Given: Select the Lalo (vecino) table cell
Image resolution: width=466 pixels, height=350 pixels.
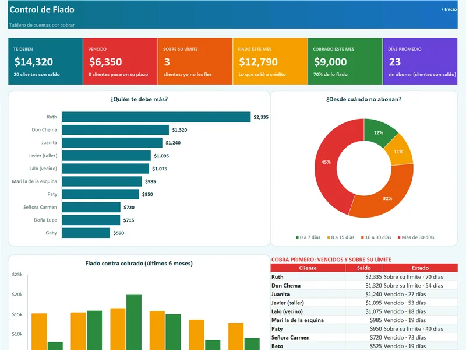Looking at the screenshot, I should (308, 311).
